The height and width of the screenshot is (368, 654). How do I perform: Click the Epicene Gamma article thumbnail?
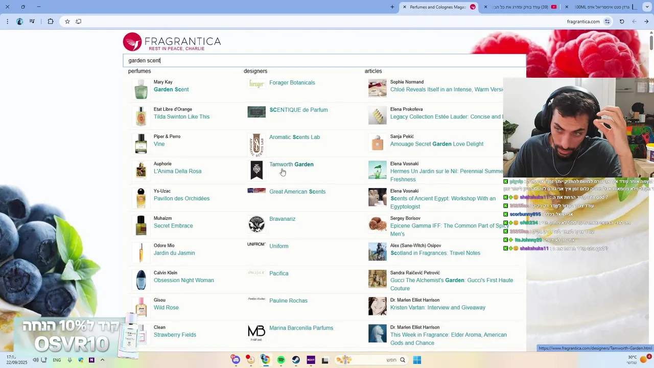click(378, 224)
